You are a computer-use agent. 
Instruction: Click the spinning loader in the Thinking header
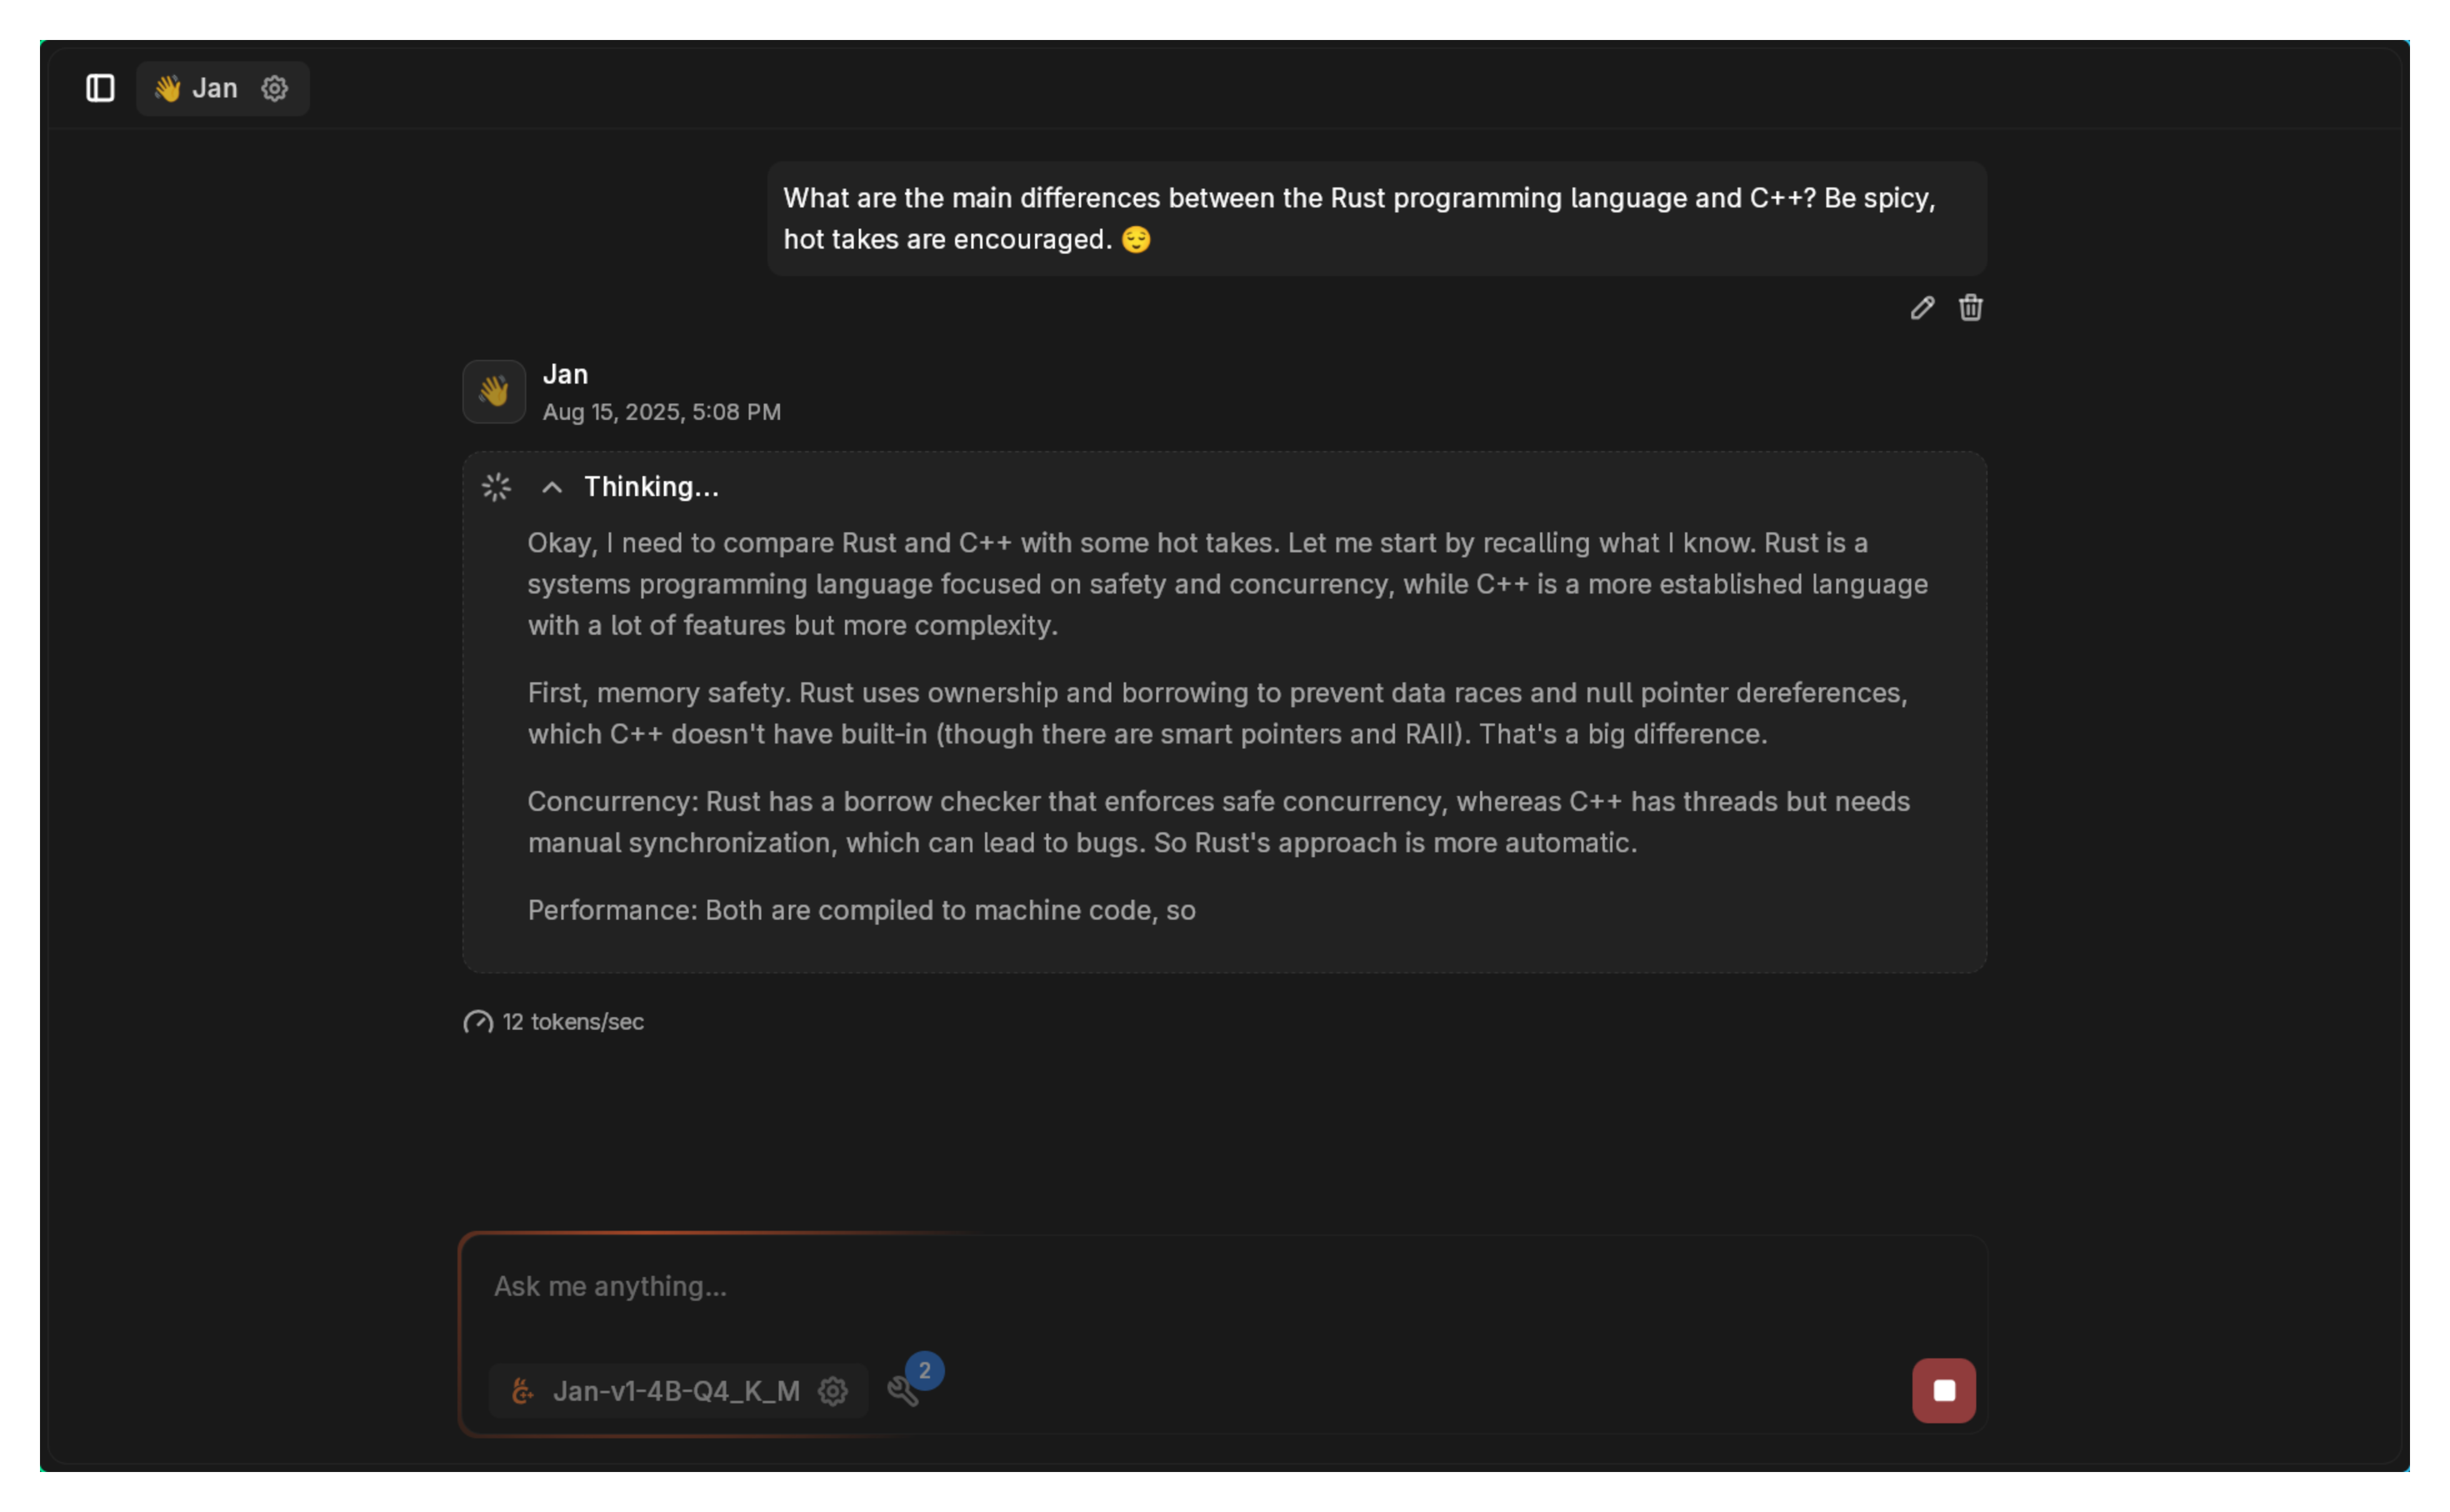coord(496,487)
